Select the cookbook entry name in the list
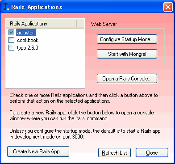This screenshot has width=175, height=164. coord(28,40)
